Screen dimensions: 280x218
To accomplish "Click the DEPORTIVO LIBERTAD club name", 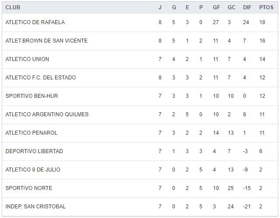I will (x=34, y=151).
